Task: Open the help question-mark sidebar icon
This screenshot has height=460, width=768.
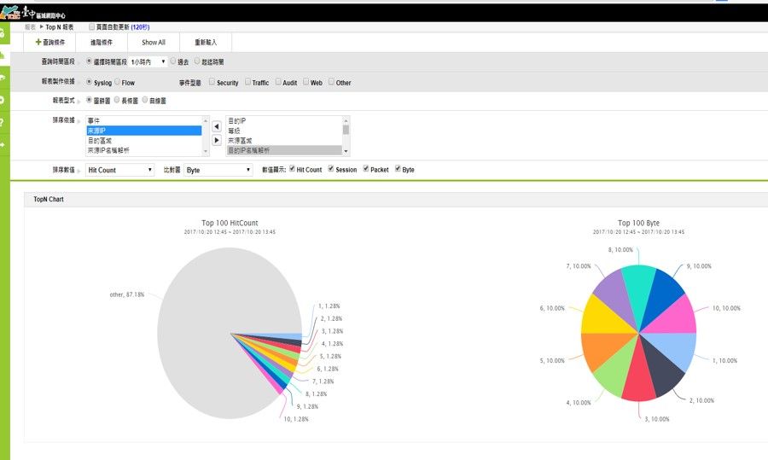Action: [x=3, y=123]
